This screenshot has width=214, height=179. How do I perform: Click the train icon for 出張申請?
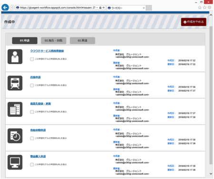coord(15,83)
